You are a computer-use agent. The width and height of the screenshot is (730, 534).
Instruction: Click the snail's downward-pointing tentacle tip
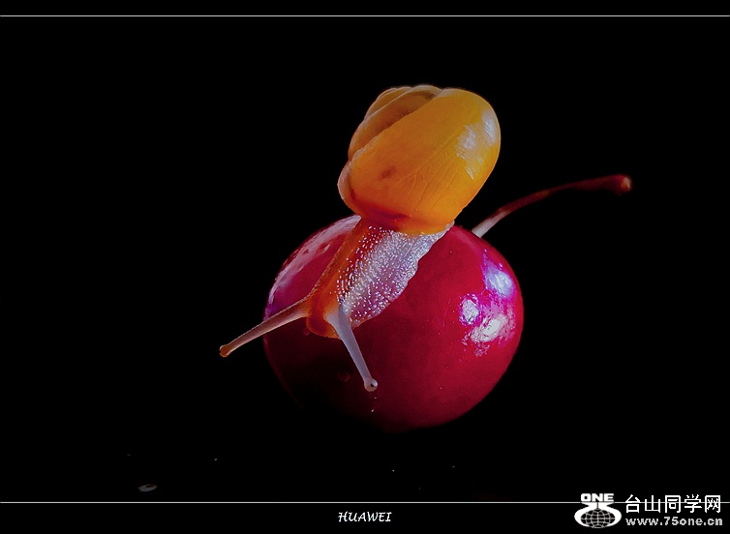tap(370, 385)
